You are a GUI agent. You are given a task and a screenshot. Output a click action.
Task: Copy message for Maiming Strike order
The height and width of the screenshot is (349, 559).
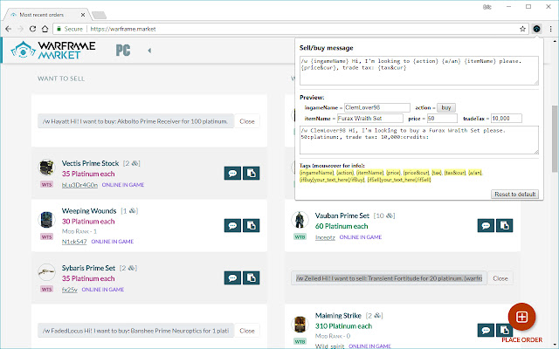tap(504, 330)
